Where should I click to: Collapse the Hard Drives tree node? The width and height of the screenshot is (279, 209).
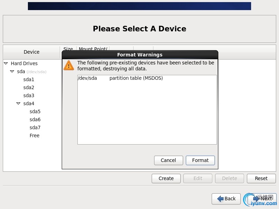coord(6,63)
